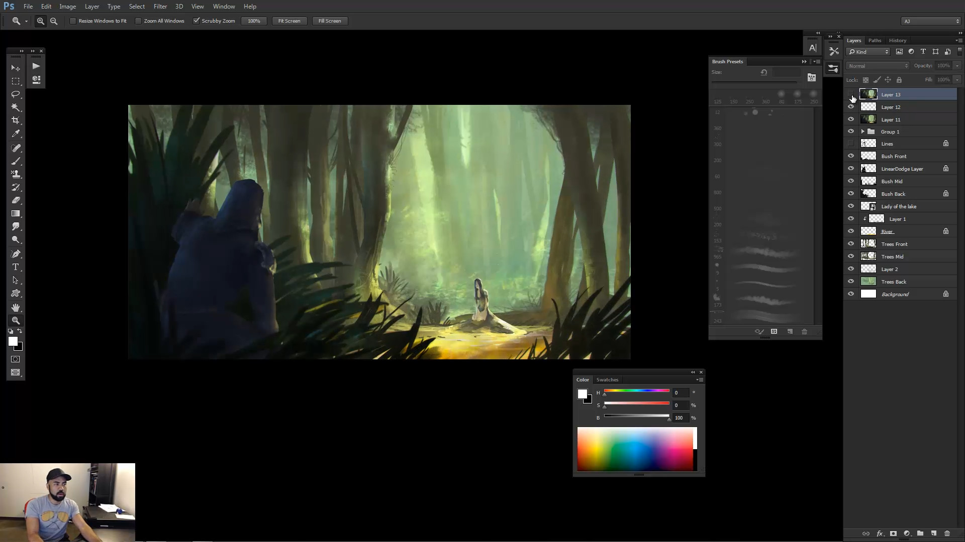This screenshot has width=965, height=542.
Task: Hide the Trees Front layer
Action: (851, 244)
